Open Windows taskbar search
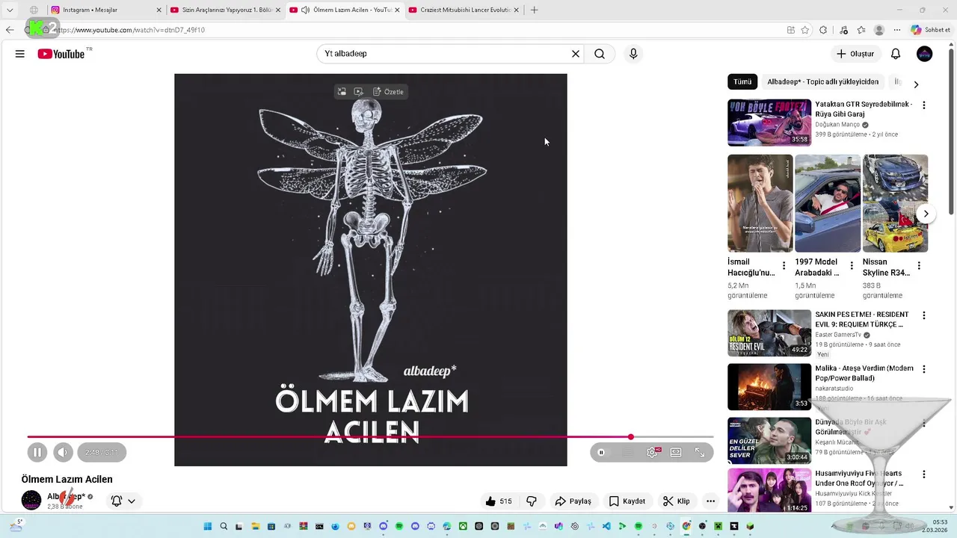The height and width of the screenshot is (538, 957). point(224,526)
